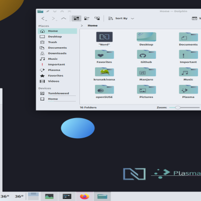Image resolution: width=201 pixels, height=201 pixels.
Task: Select the openSUSE folder icon
Action: click(105, 89)
